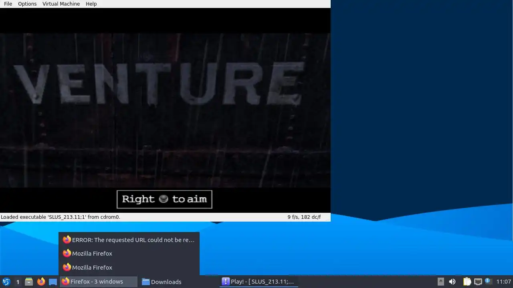Click the 'Right to aim' game prompt

(164, 199)
